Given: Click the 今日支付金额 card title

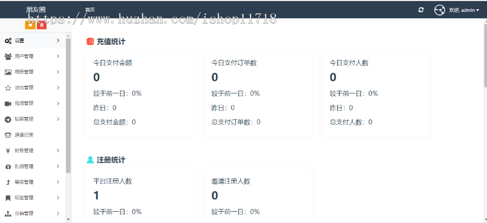Looking at the screenshot, I should (113, 63).
